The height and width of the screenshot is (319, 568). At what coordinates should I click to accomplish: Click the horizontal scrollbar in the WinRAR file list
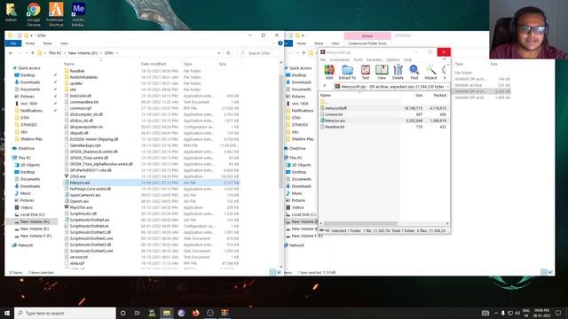click(x=360, y=223)
